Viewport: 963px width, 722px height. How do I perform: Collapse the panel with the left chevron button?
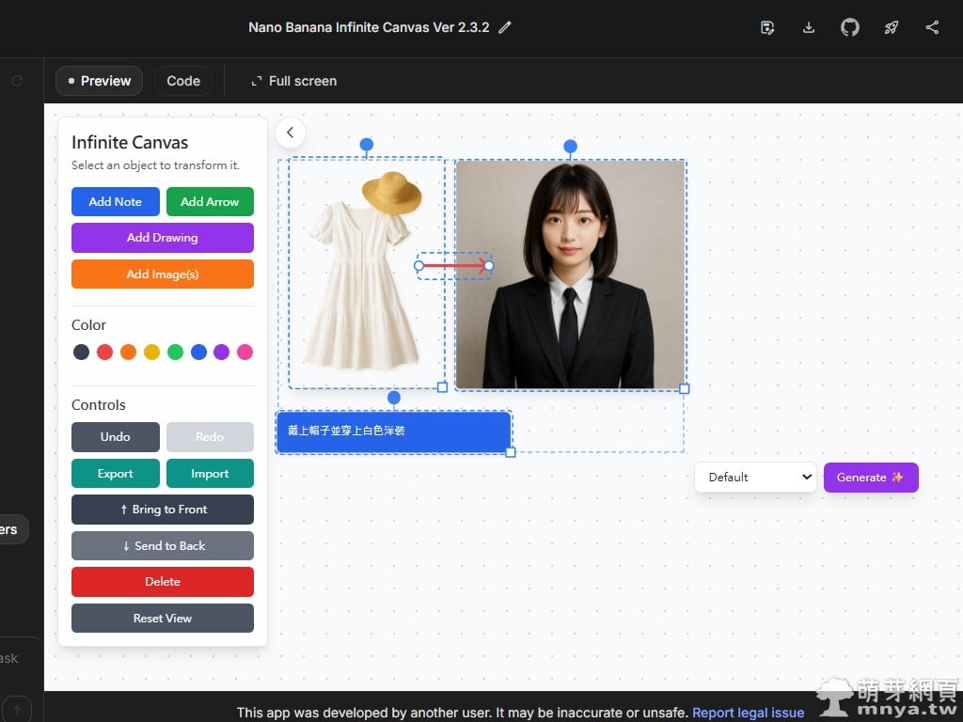click(291, 133)
